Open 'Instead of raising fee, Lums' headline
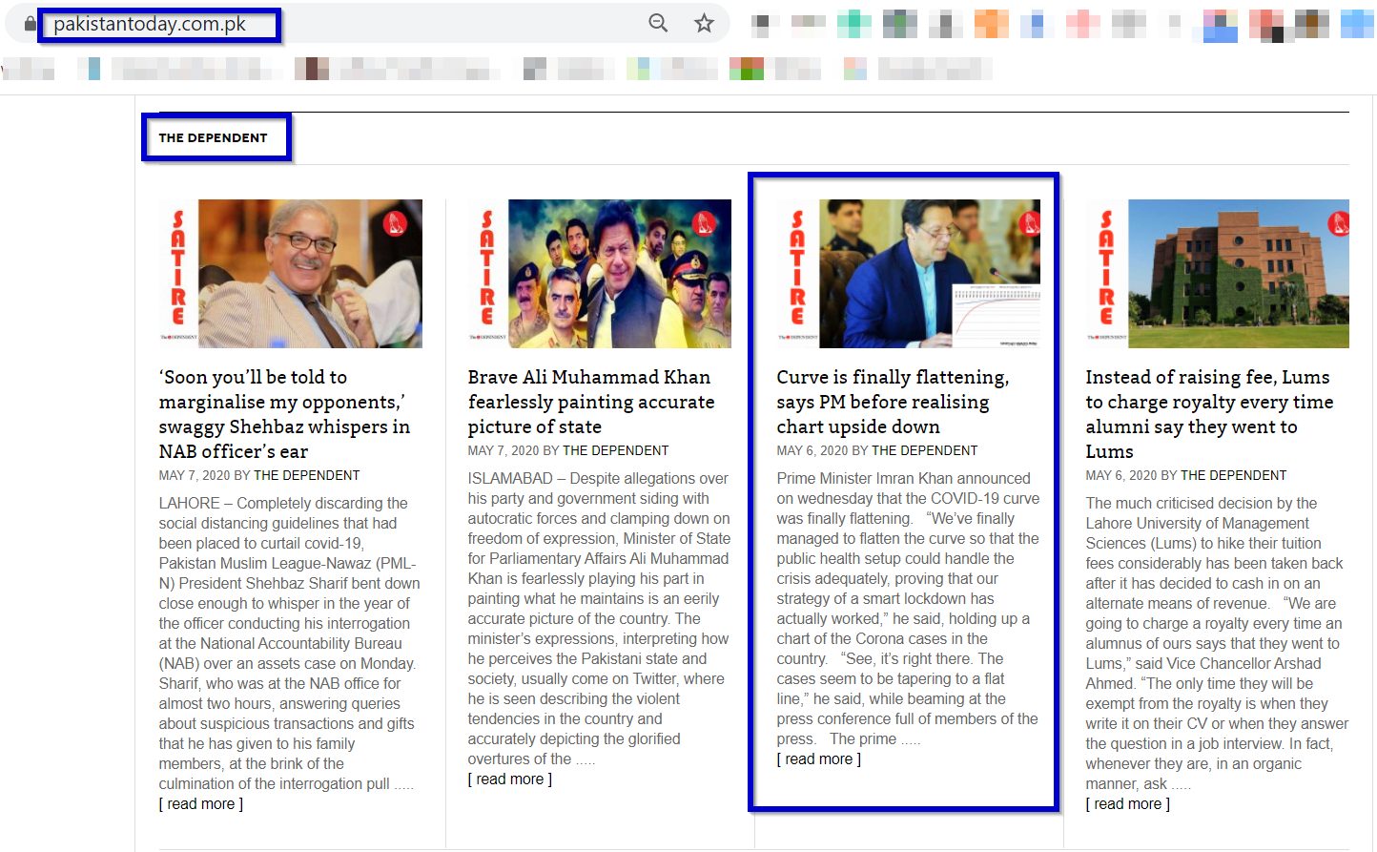This screenshot has height=852, width=1377. coord(1209,414)
